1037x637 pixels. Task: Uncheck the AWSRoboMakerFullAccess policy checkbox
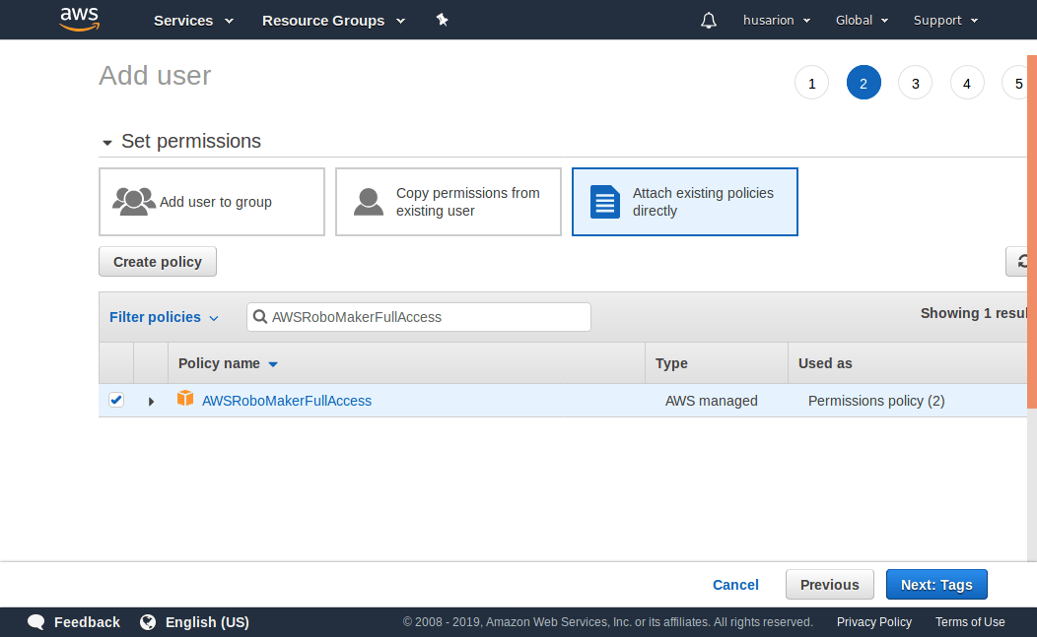tap(116, 400)
